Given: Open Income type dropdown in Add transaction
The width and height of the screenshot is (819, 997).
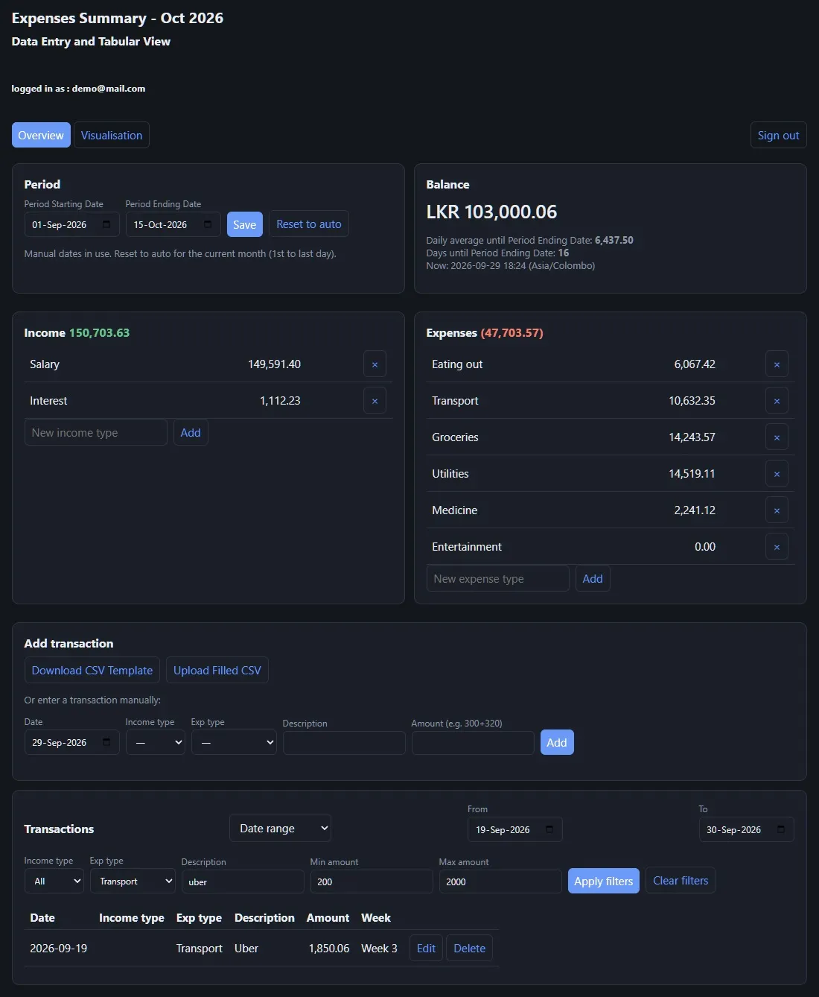Looking at the screenshot, I should (156, 742).
